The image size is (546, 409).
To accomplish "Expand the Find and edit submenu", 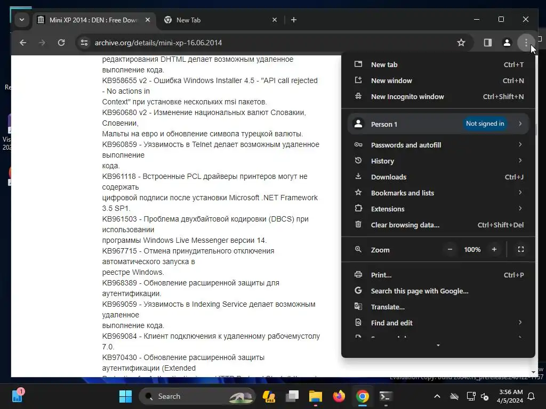I will (438, 323).
